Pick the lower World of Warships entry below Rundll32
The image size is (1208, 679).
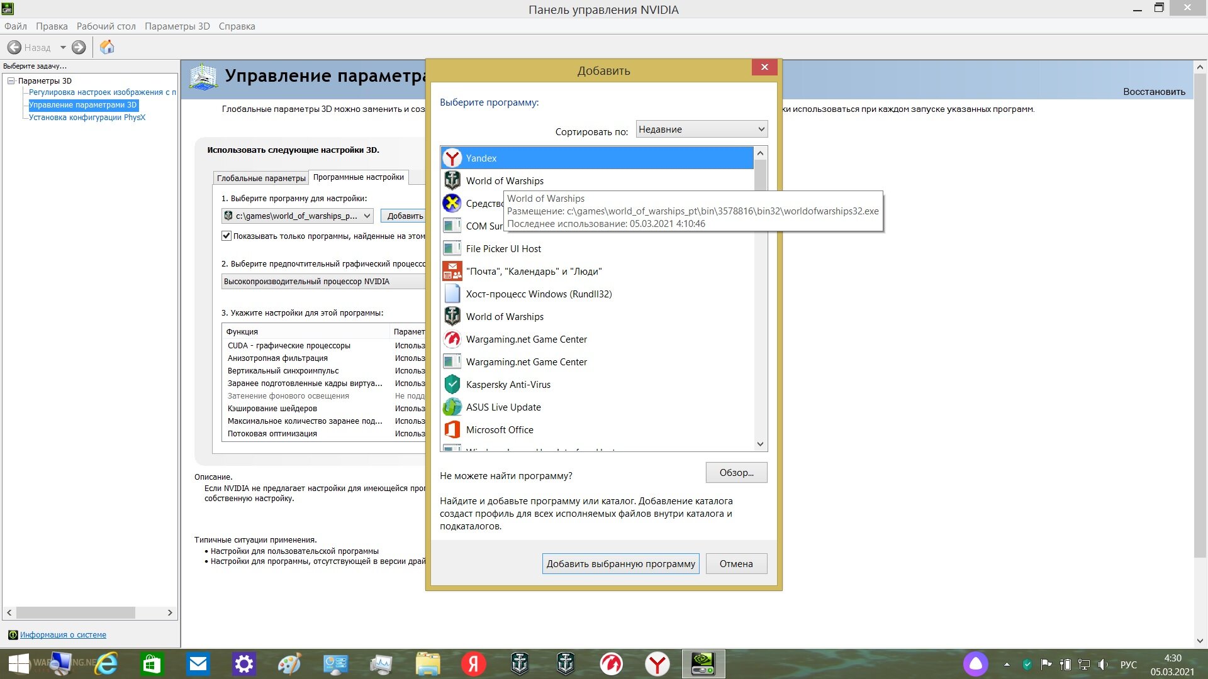point(596,316)
